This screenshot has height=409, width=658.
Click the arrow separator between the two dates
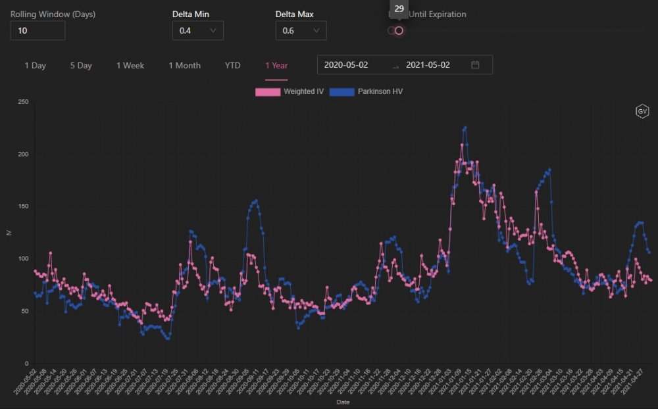pyautogui.click(x=395, y=66)
